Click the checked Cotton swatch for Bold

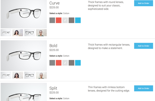[65, 63]
